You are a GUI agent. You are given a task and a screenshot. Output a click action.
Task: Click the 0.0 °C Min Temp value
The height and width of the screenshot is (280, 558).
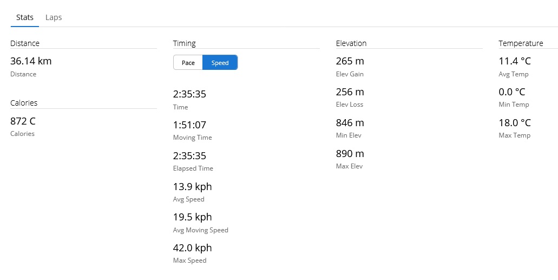click(511, 92)
